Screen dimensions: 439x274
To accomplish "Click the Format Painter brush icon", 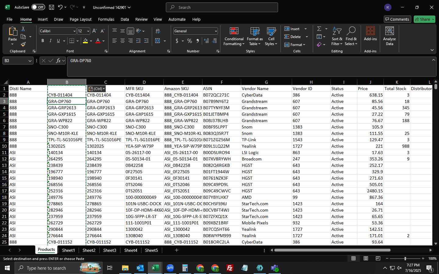I will pyautogui.click(x=23, y=44).
